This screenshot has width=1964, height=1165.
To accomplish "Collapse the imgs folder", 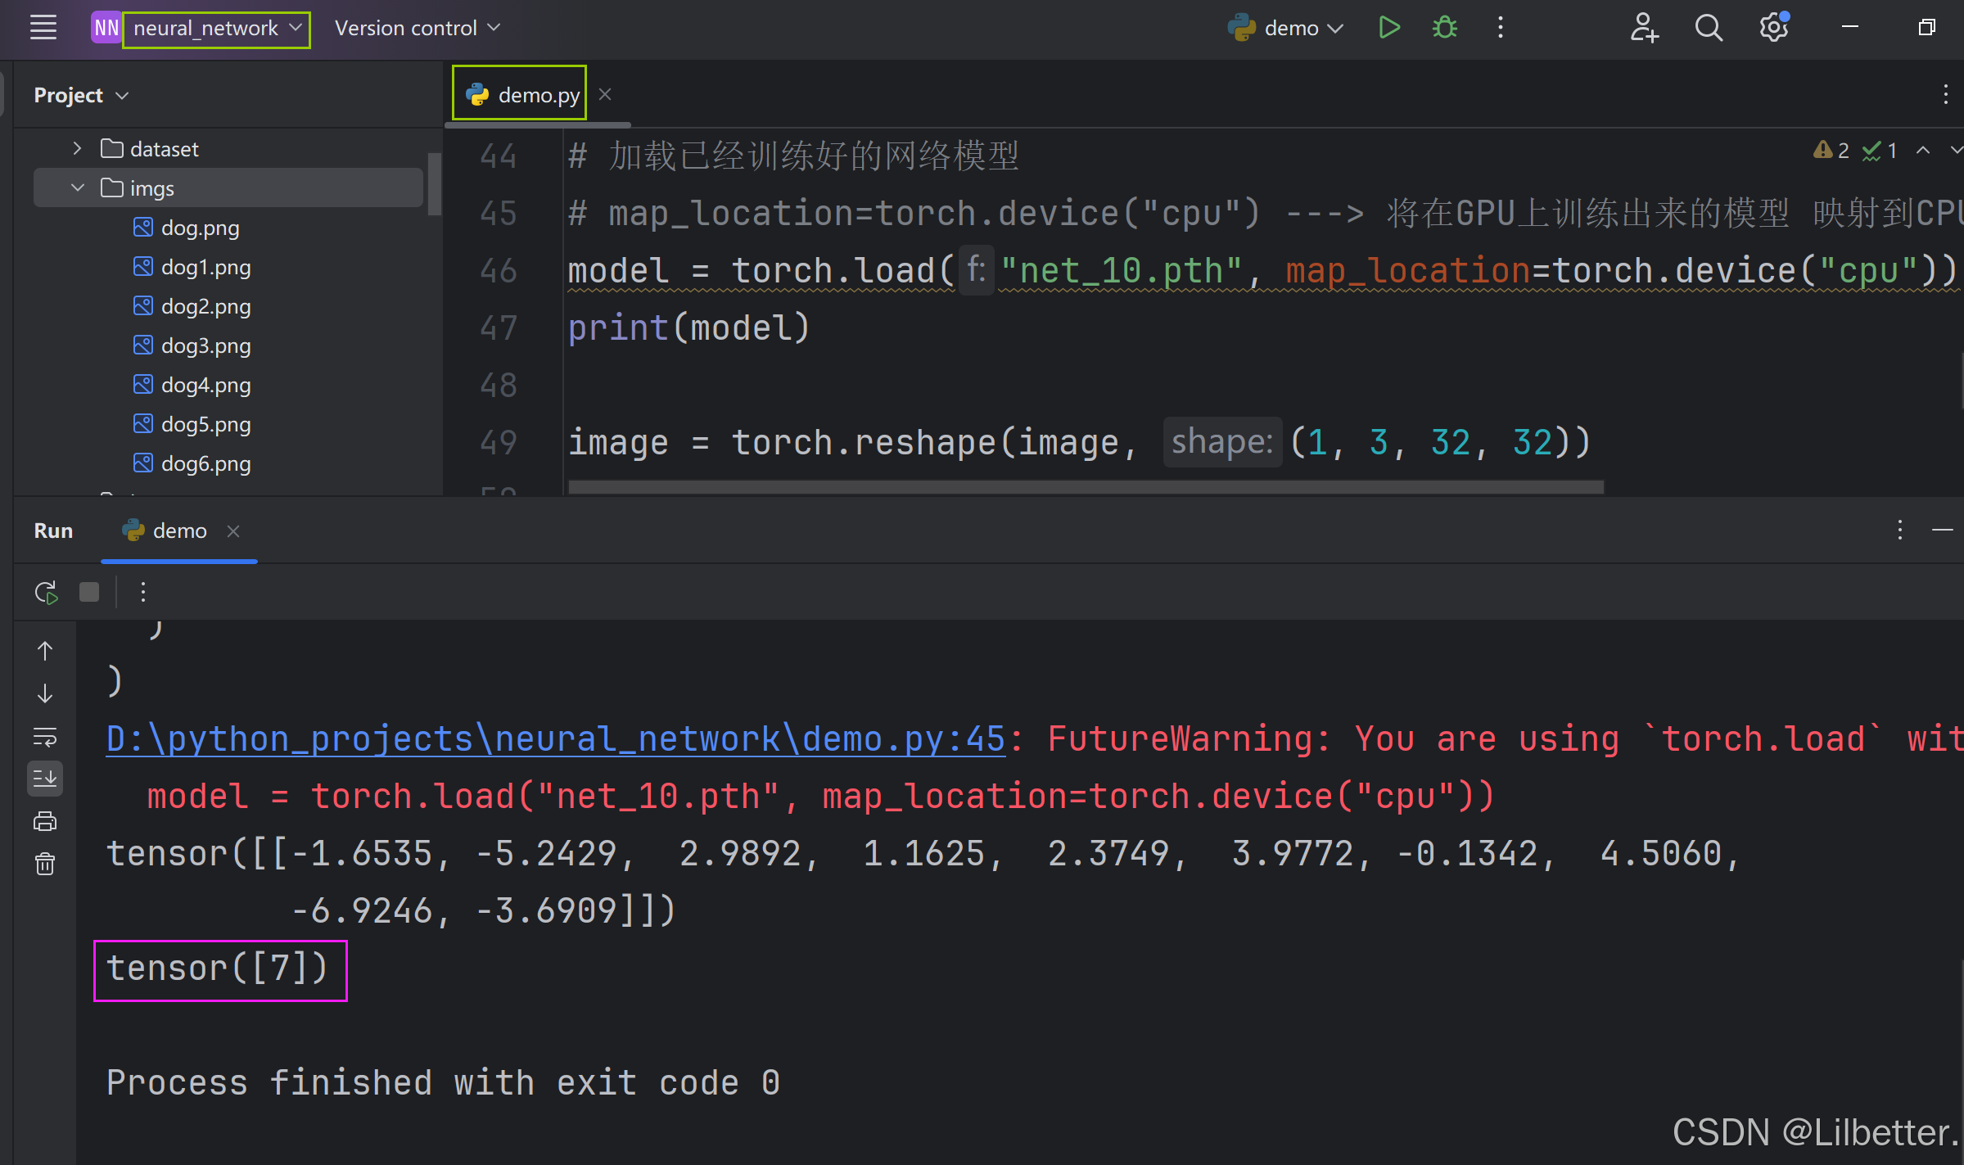I will (x=77, y=187).
